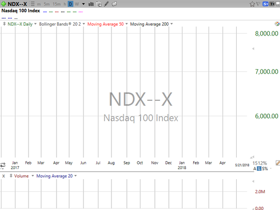This screenshot has width=280, height=210.
Task: Click the arrow marker atop the volume scale
Action: (x=253, y=182)
